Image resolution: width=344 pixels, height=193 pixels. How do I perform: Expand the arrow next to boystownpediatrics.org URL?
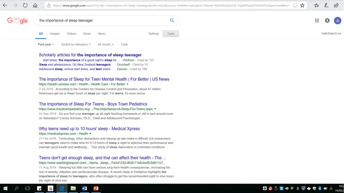click(155, 109)
